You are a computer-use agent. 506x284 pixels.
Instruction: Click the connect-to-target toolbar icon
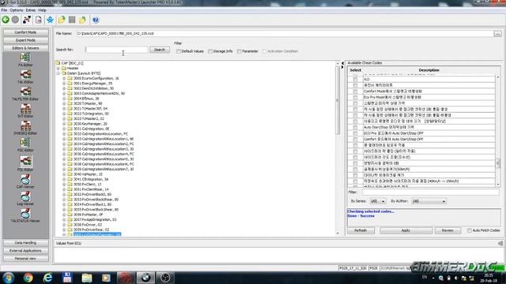click(27, 20)
